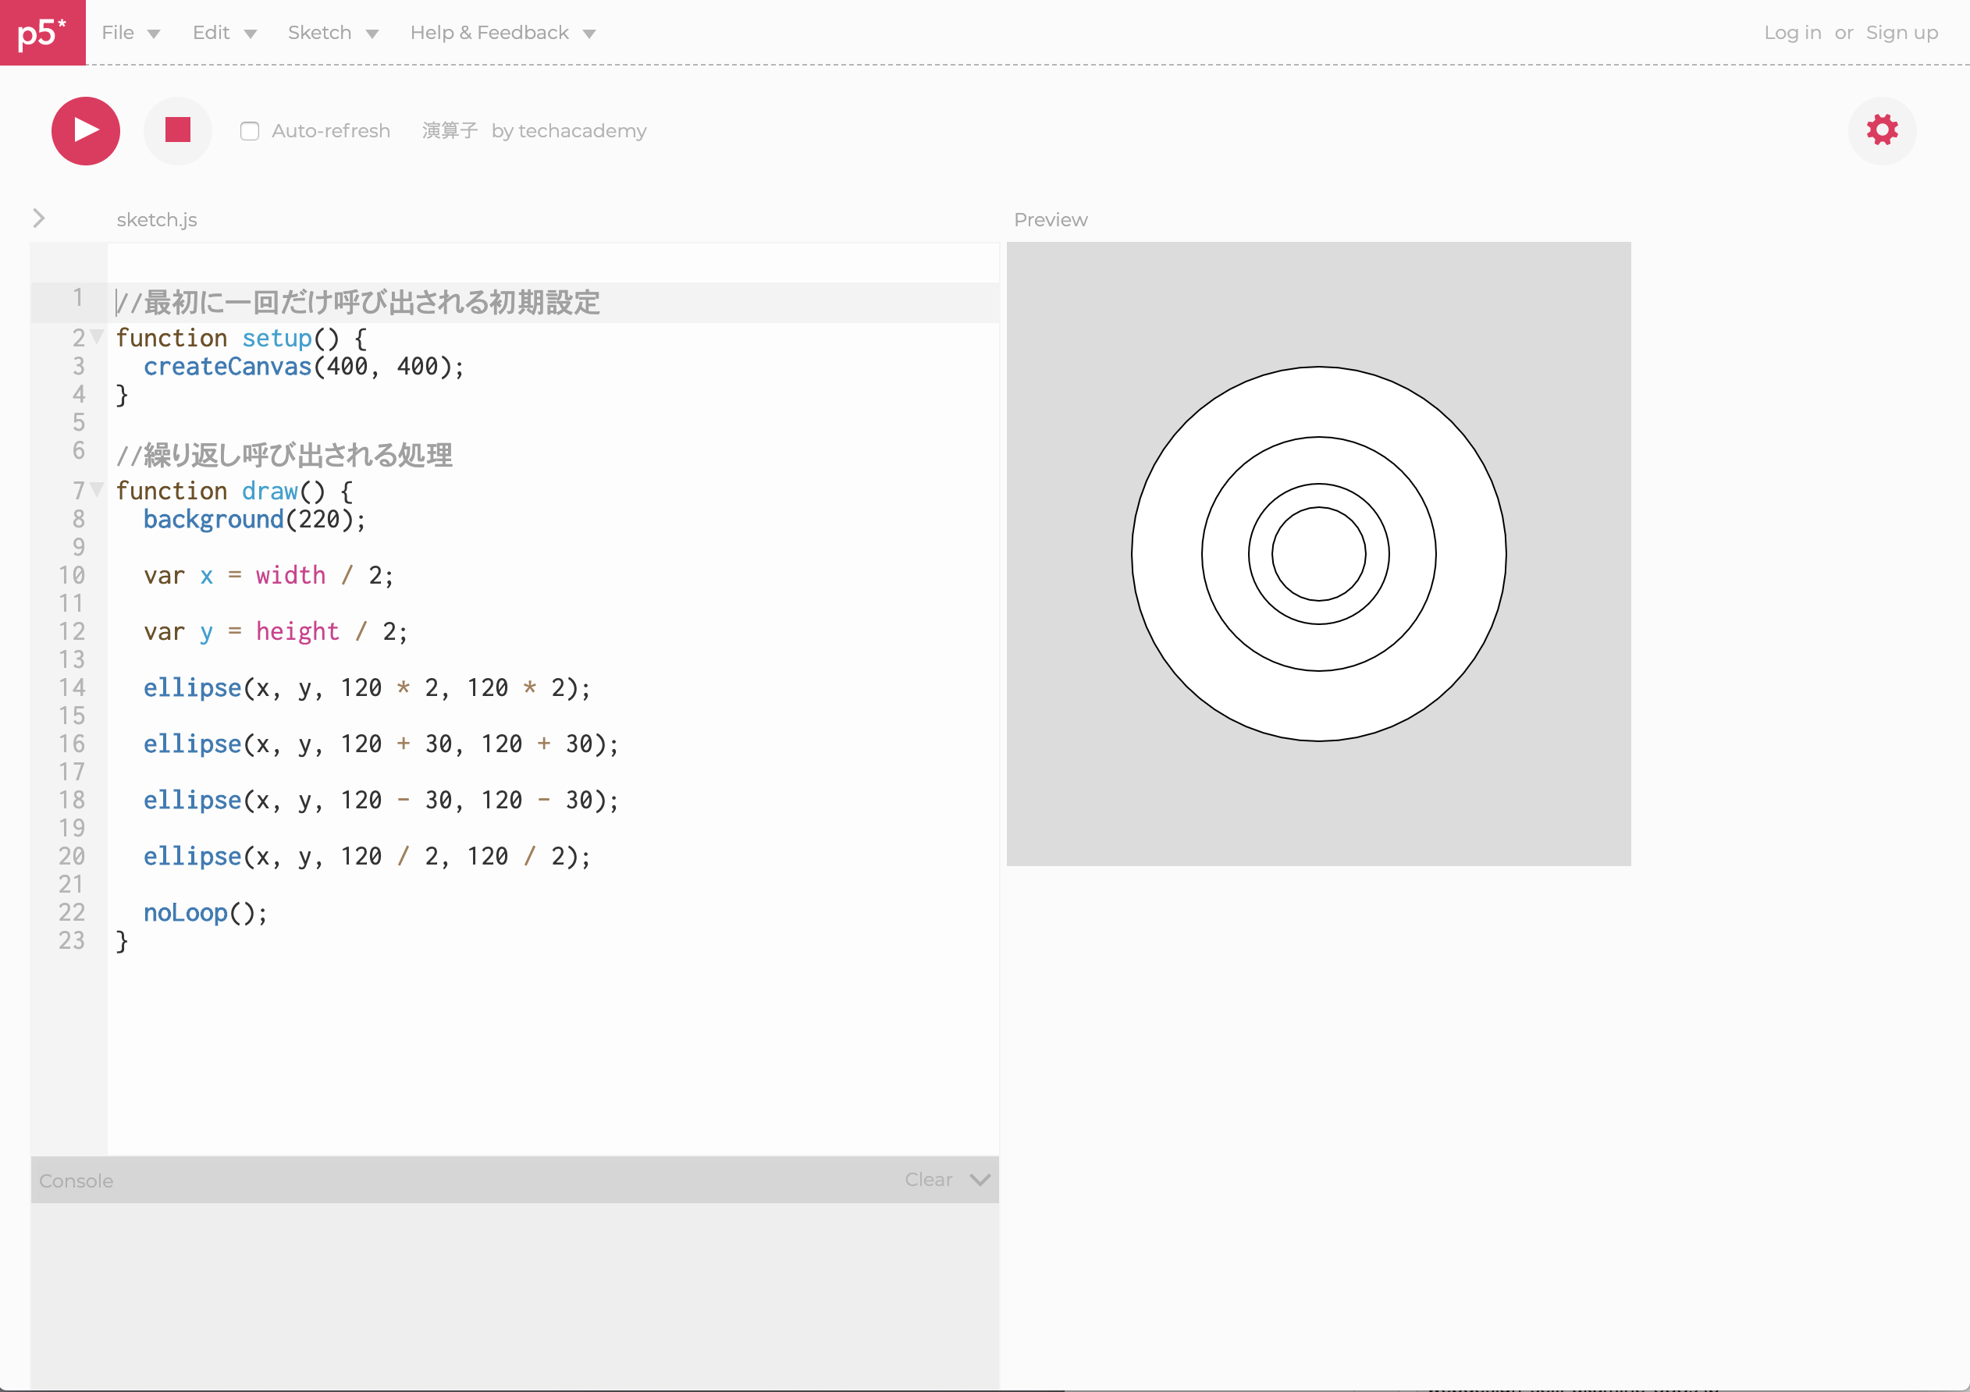This screenshot has width=1970, height=1392.
Task: Open the Edit menu
Action: pos(224,33)
